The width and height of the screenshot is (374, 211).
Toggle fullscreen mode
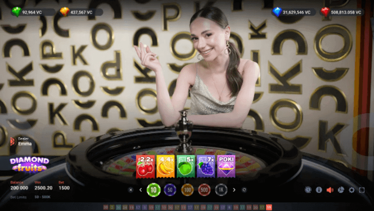click(x=362, y=190)
